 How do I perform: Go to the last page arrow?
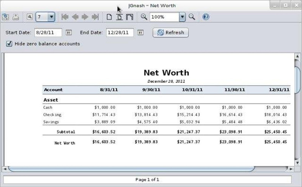pos(95,17)
